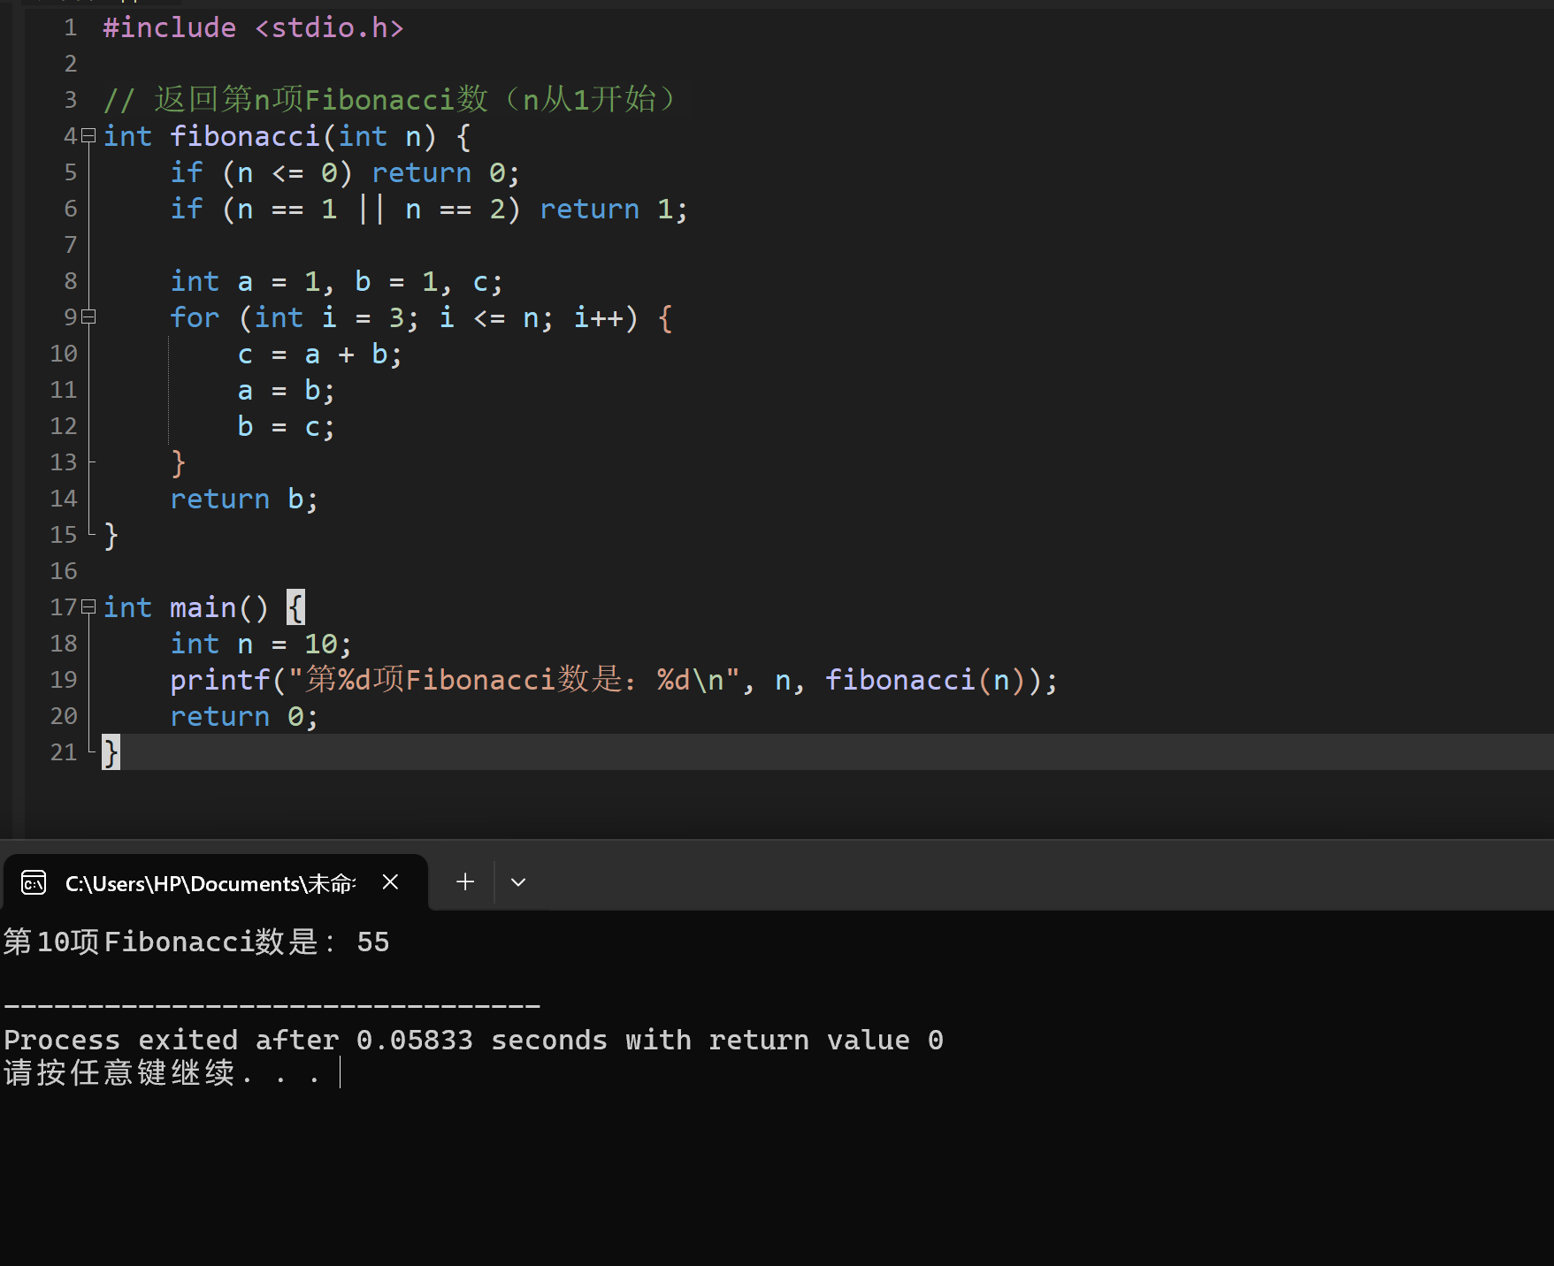This screenshot has height=1266, width=1554.
Task: Click the statement 'a = b;'
Action: point(286,390)
